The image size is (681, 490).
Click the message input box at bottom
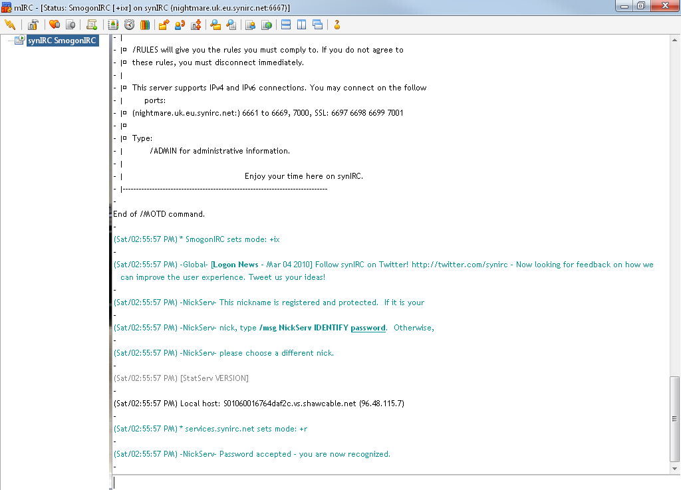click(391, 483)
